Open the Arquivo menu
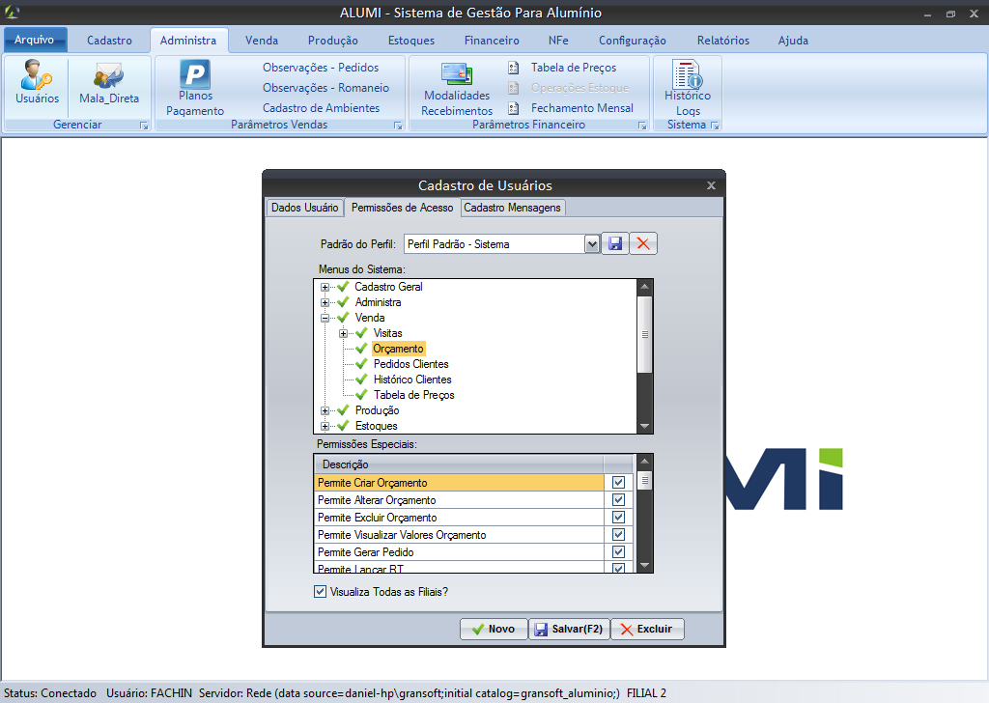Viewport: 989px width, 703px height. click(x=35, y=40)
